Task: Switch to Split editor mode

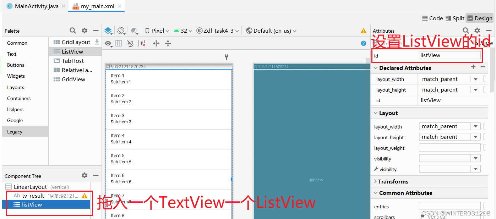Action: (x=455, y=18)
